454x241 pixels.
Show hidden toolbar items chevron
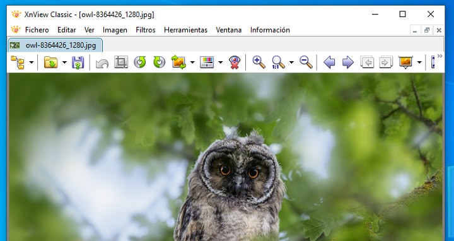point(440,56)
